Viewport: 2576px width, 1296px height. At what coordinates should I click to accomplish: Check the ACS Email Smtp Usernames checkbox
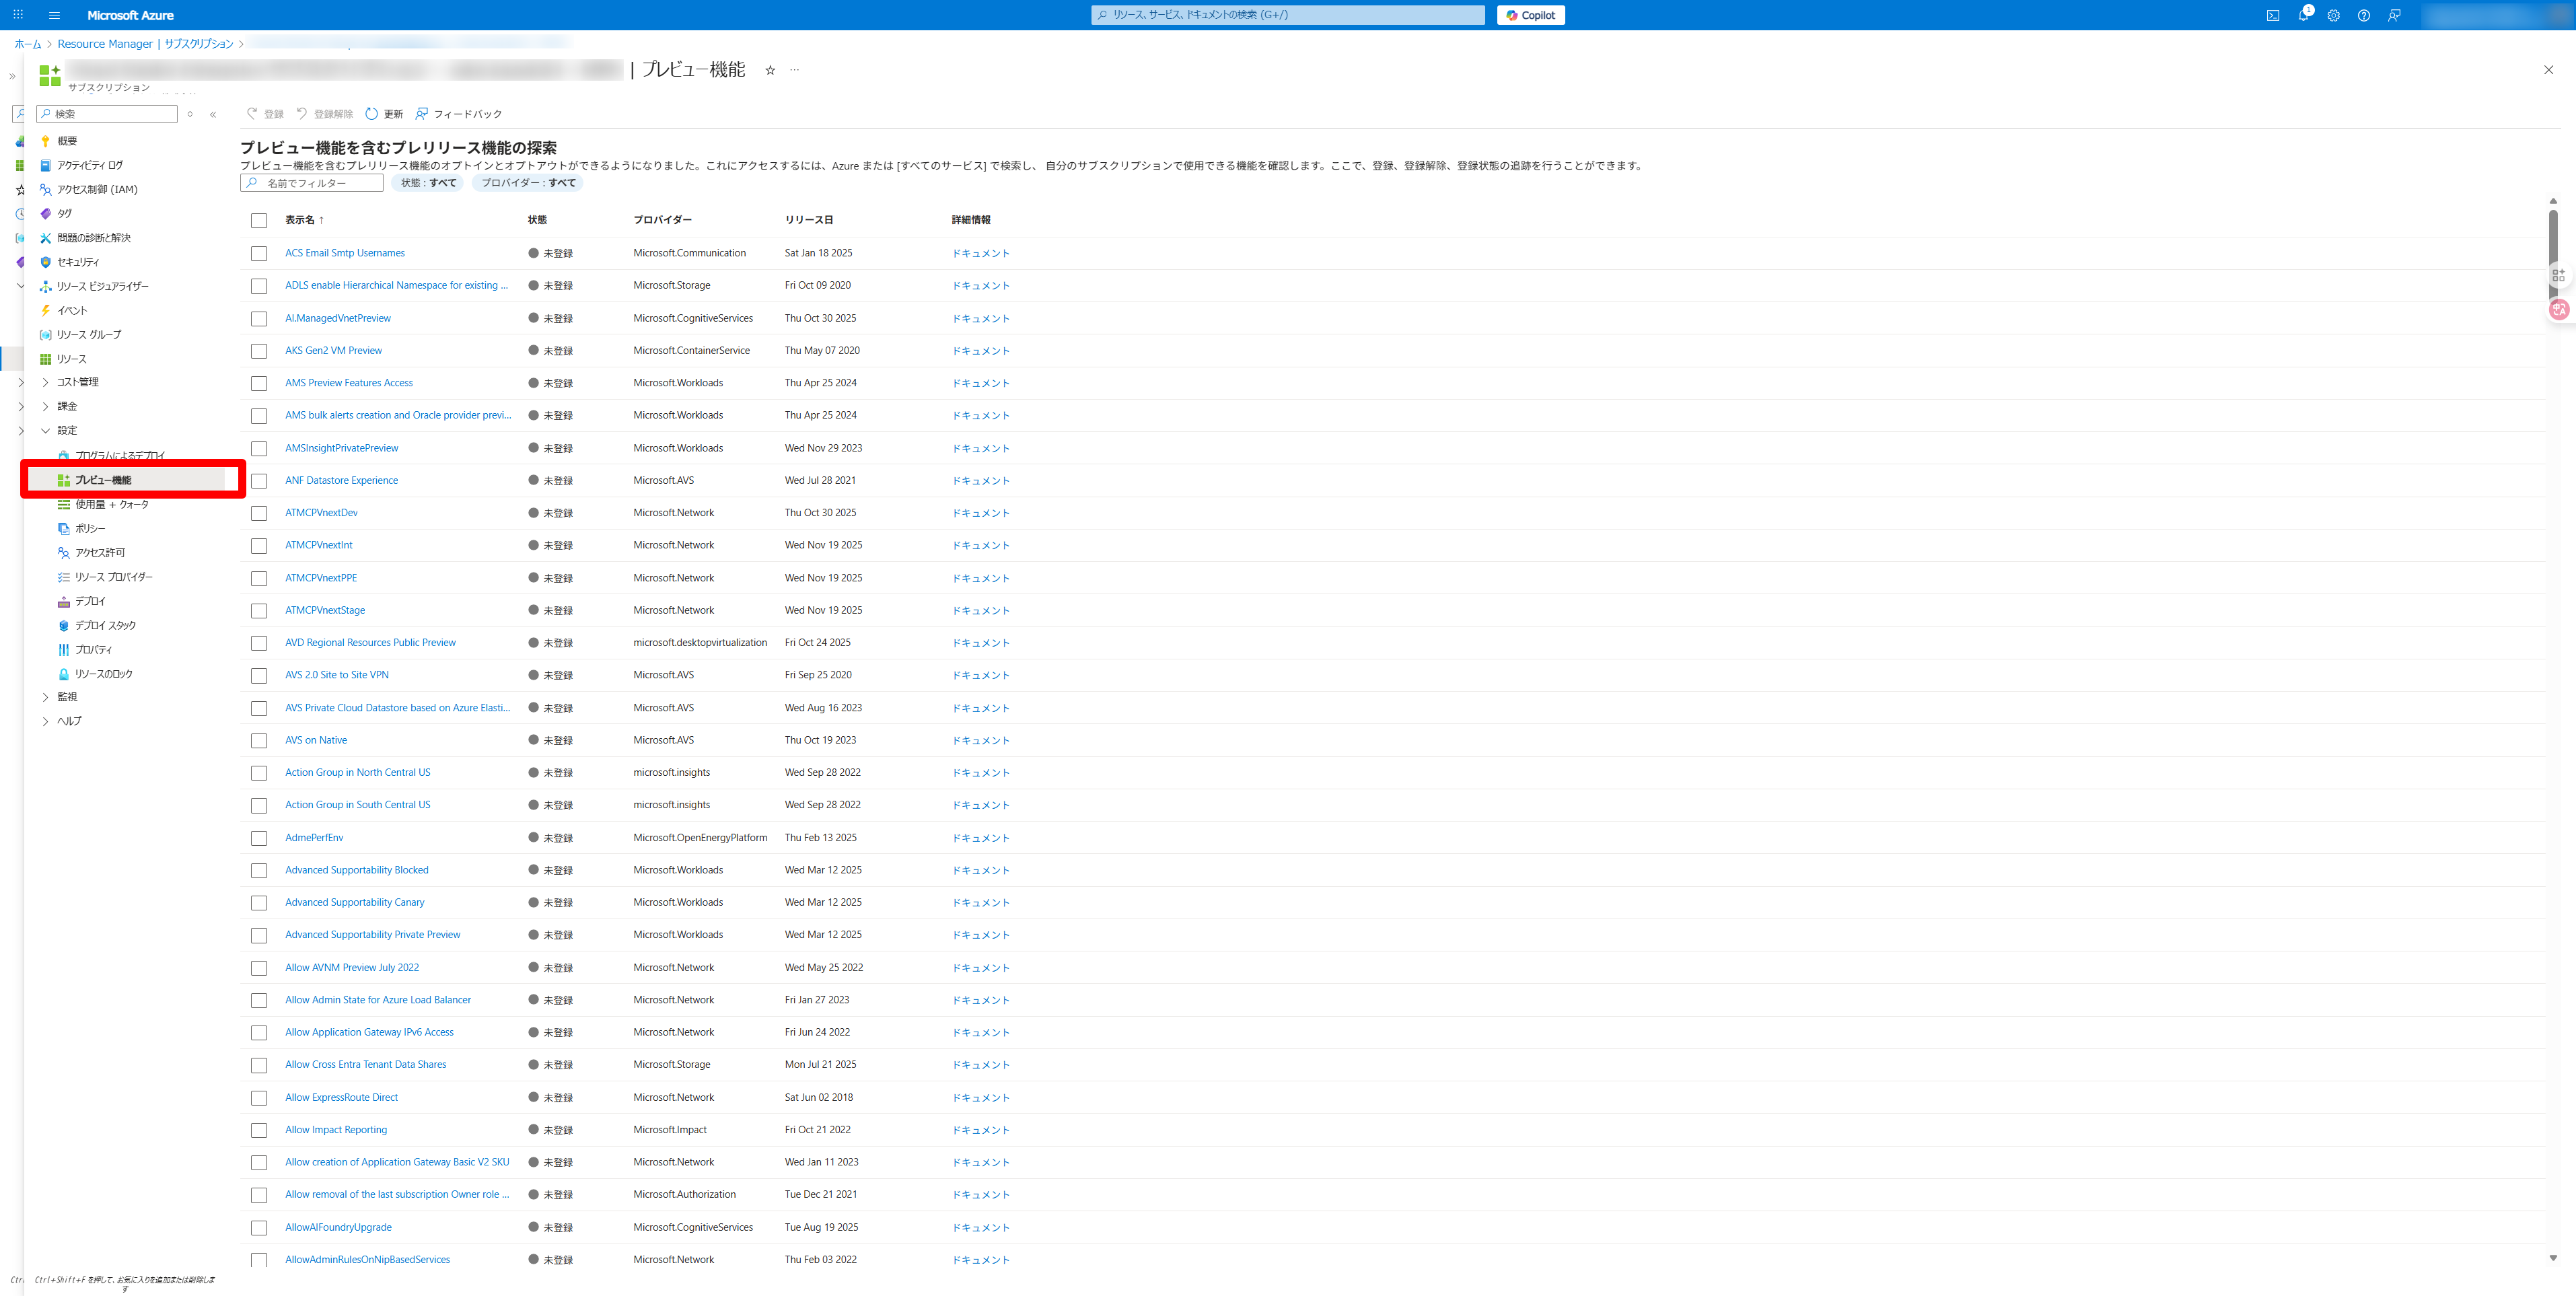(259, 254)
